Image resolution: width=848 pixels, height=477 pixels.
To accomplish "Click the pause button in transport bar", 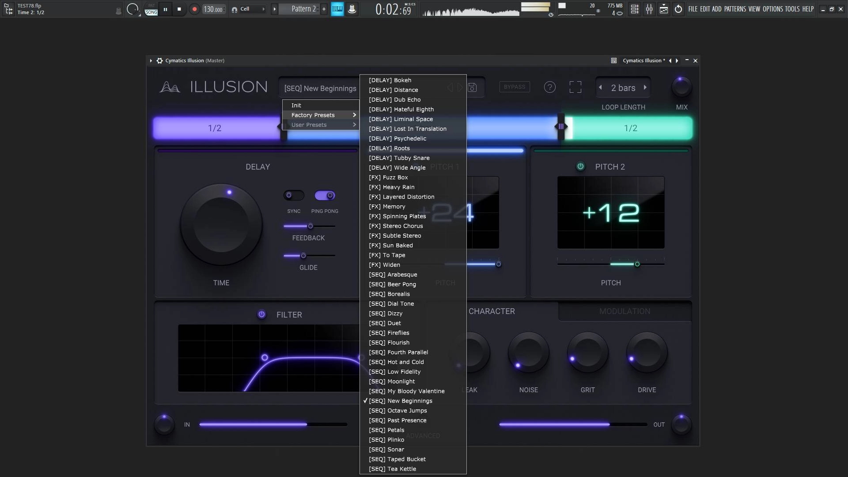I will [x=165, y=9].
